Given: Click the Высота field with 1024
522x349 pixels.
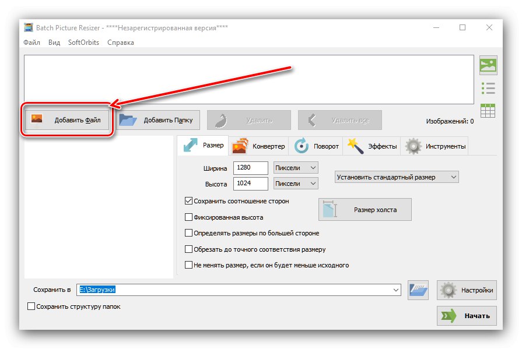Looking at the screenshot, I should [x=250, y=184].
